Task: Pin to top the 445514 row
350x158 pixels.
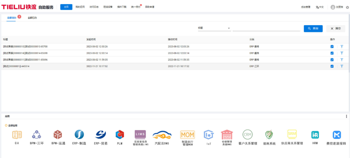Action: pyautogui.click(x=342, y=66)
